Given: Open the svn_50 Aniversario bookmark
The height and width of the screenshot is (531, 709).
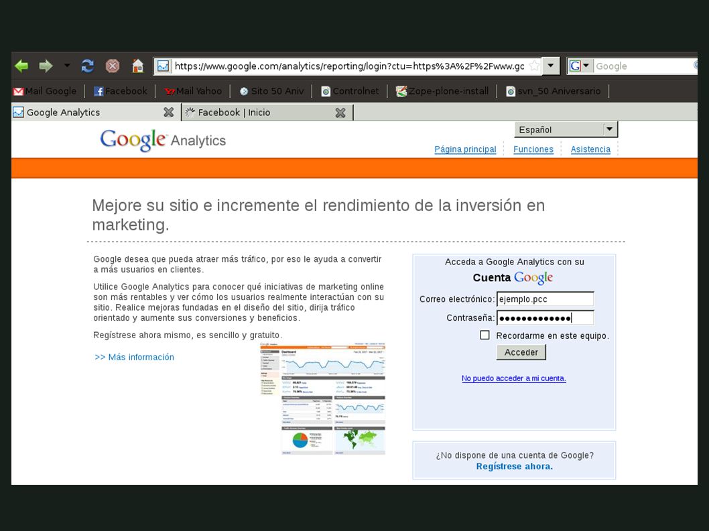Looking at the screenshot, I should 553,91.
